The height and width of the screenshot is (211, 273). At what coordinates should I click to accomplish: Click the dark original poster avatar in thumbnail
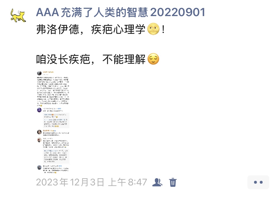pyautogui.click(x=39, y=73)
